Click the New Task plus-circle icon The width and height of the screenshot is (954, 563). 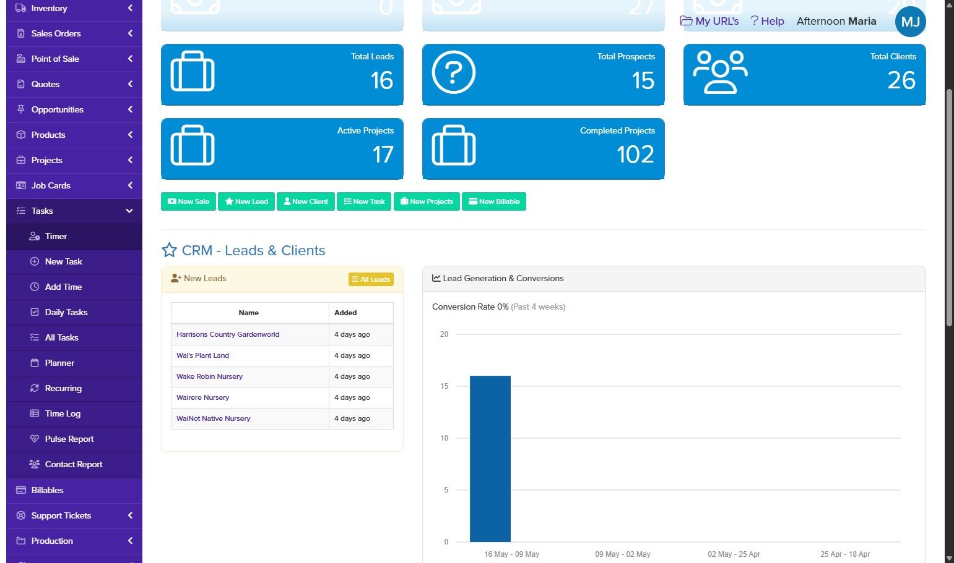(x=35, y=261)
